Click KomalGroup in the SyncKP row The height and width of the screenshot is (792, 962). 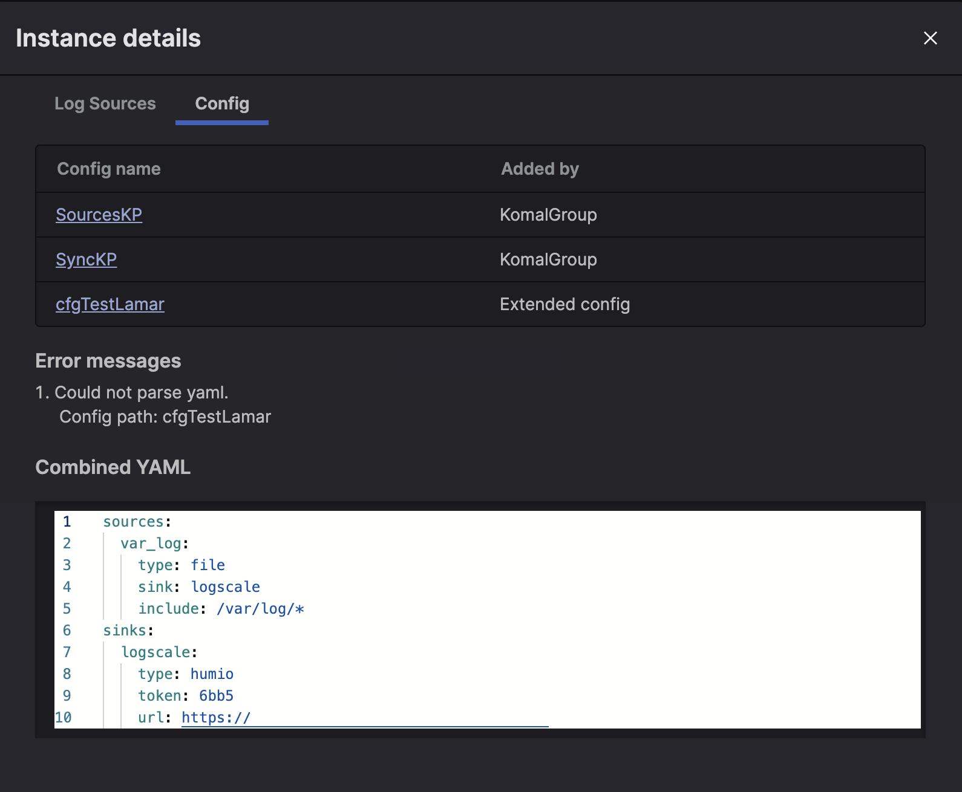(548, 259)
